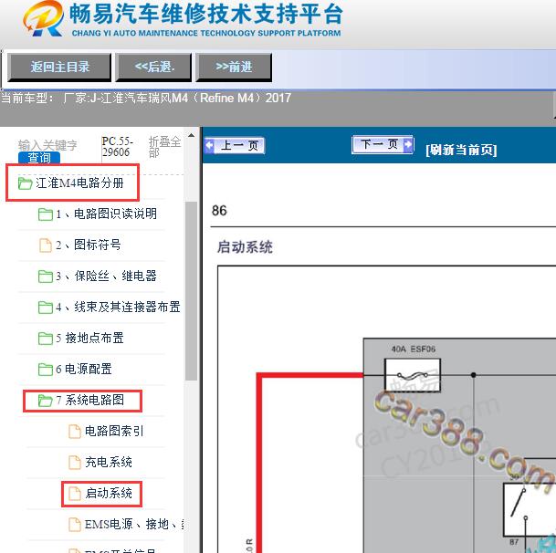Click folder icon beside 3、保险丝、继电器
Viewport: 556px width, 553px height.
point(46,276)
